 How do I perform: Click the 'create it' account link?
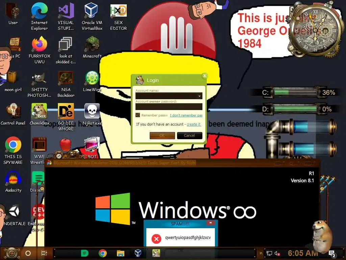click(x=194, y=124)
